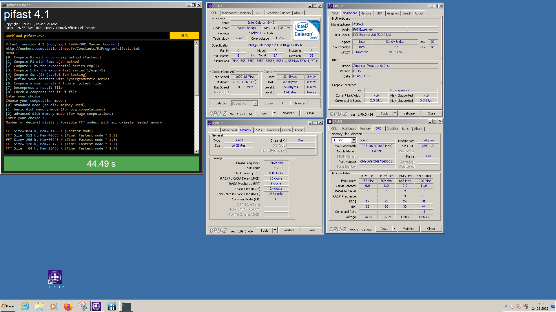The width and height of the screenshot is (556, 312).
Task: Switch to Bench tab in CPU window
Action: 286,13
